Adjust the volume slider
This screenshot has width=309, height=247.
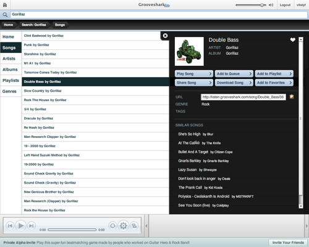tap(251, 5)
